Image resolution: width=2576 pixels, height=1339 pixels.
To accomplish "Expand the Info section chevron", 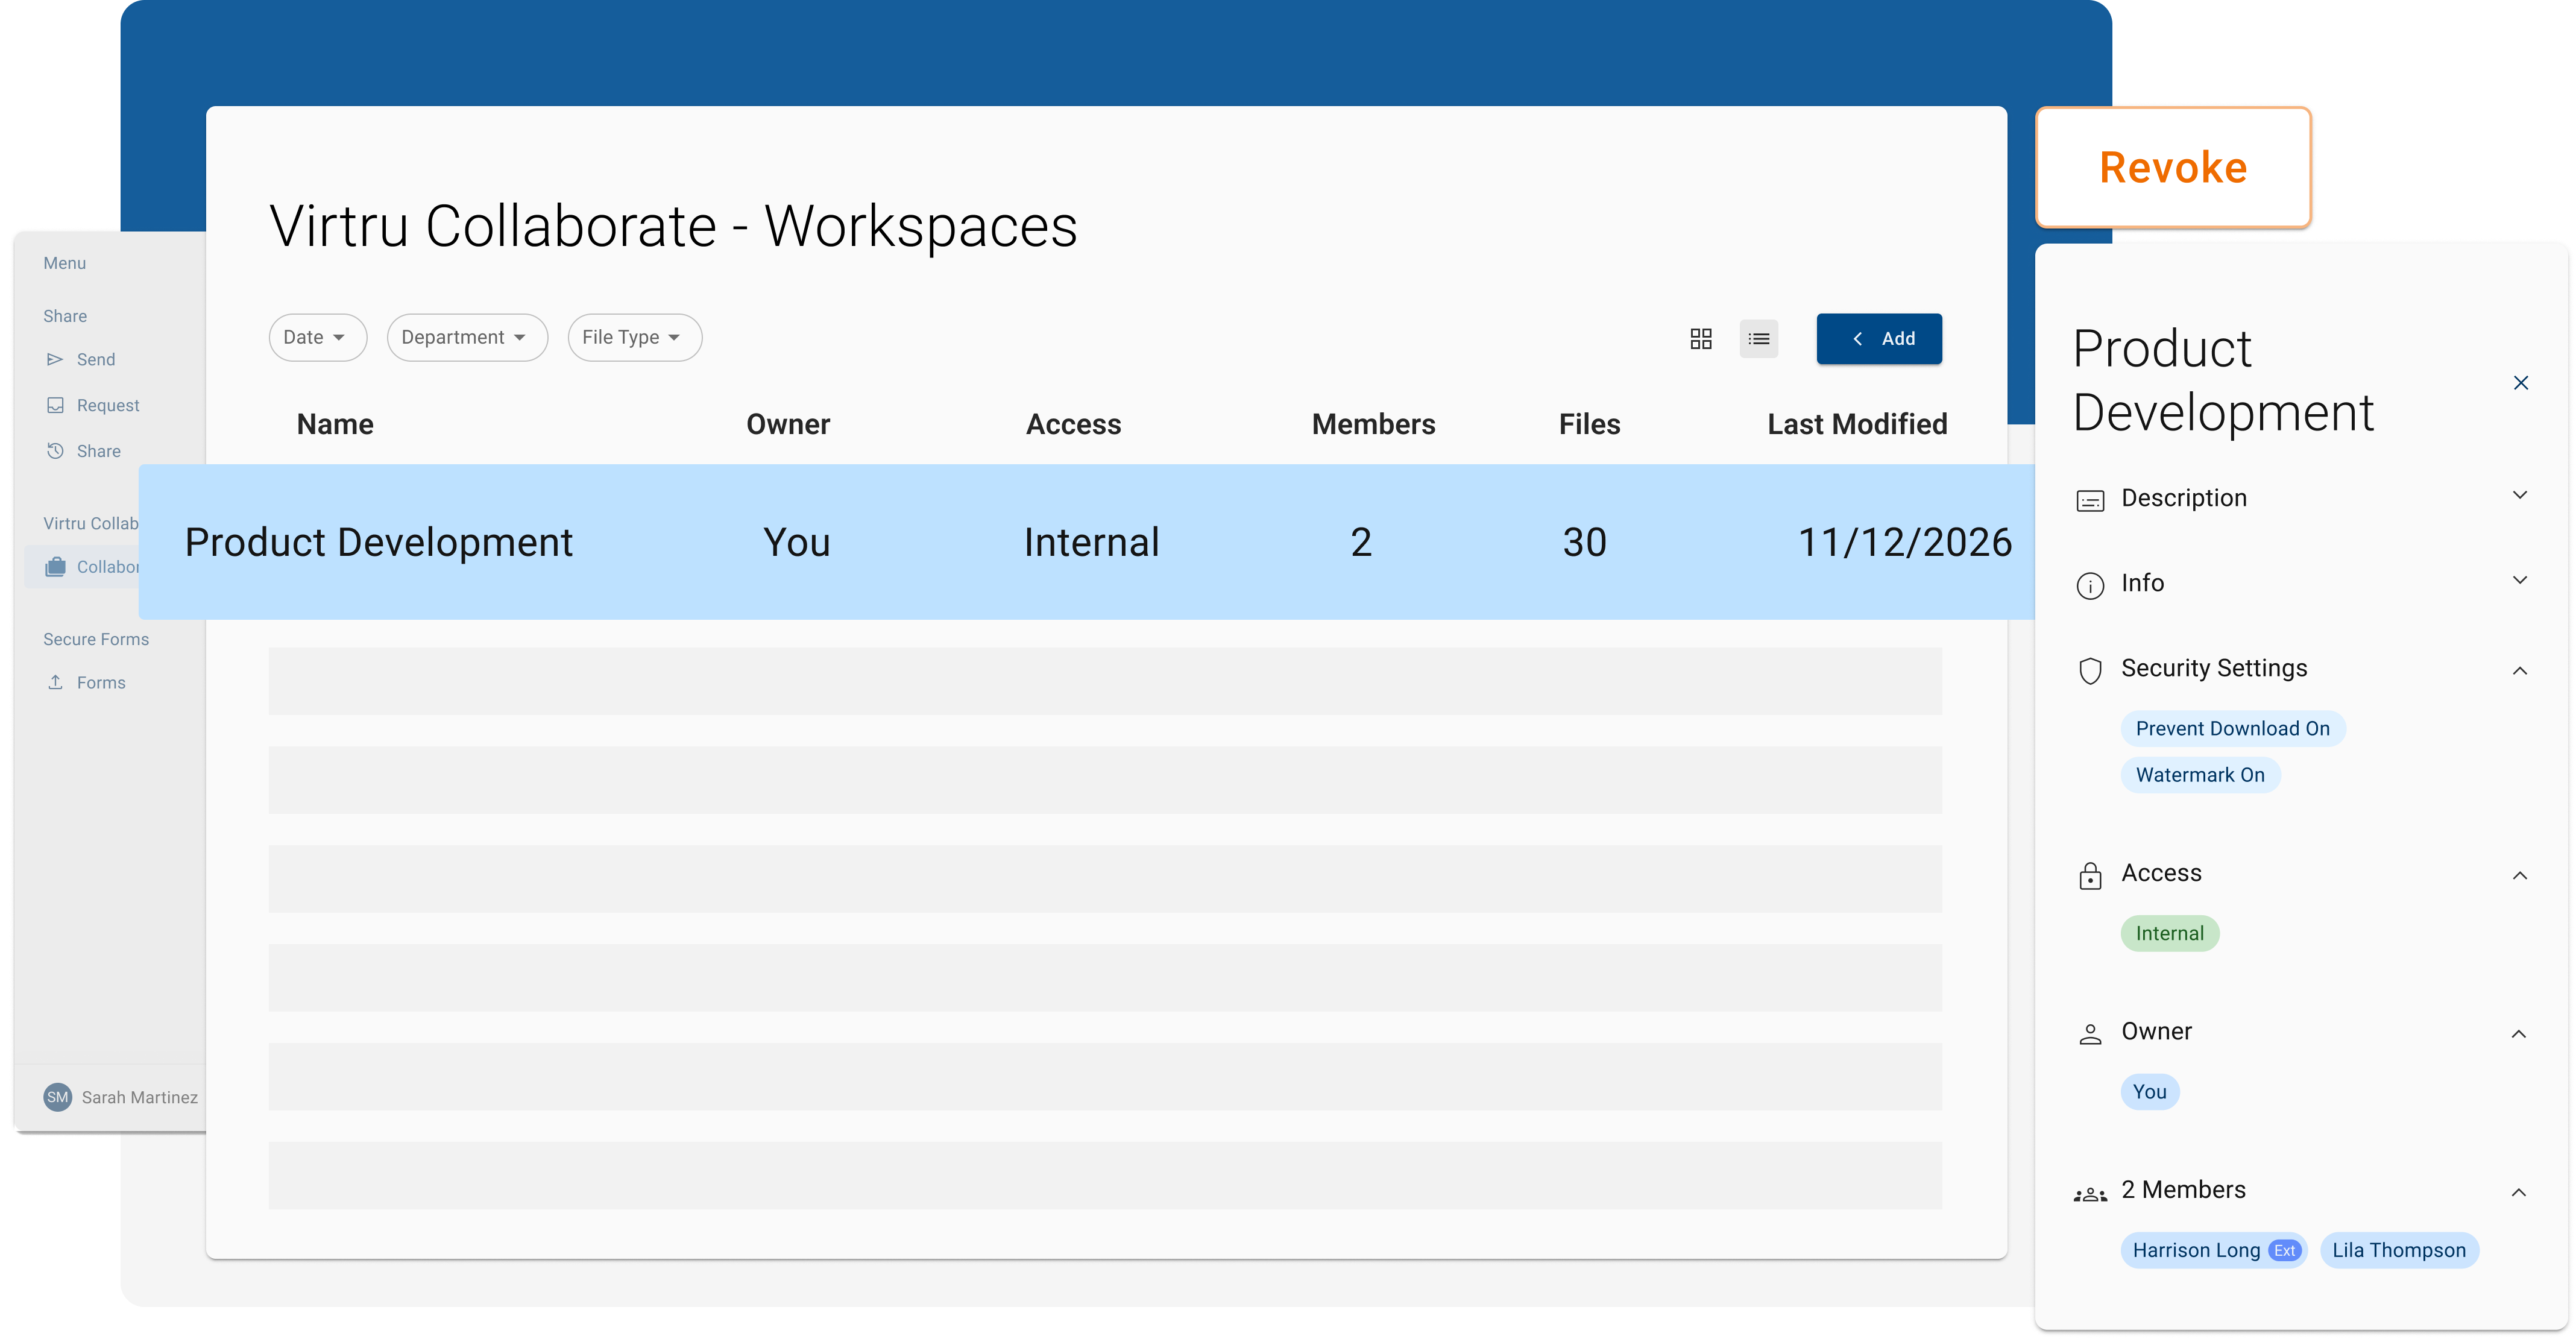I will pyautogui.click(x=2520, y=580).
